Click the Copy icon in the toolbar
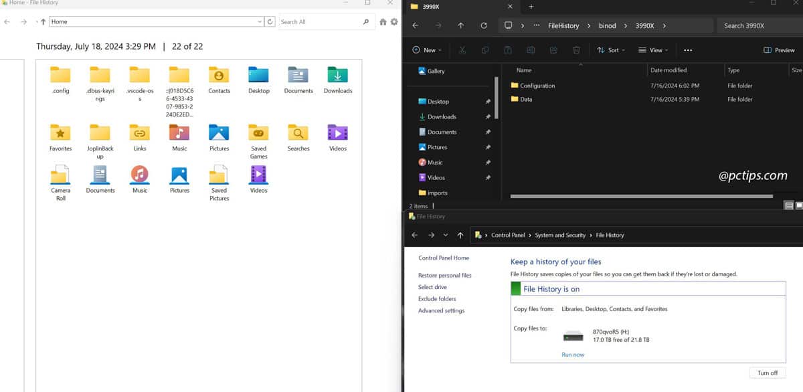 [485, 50]
